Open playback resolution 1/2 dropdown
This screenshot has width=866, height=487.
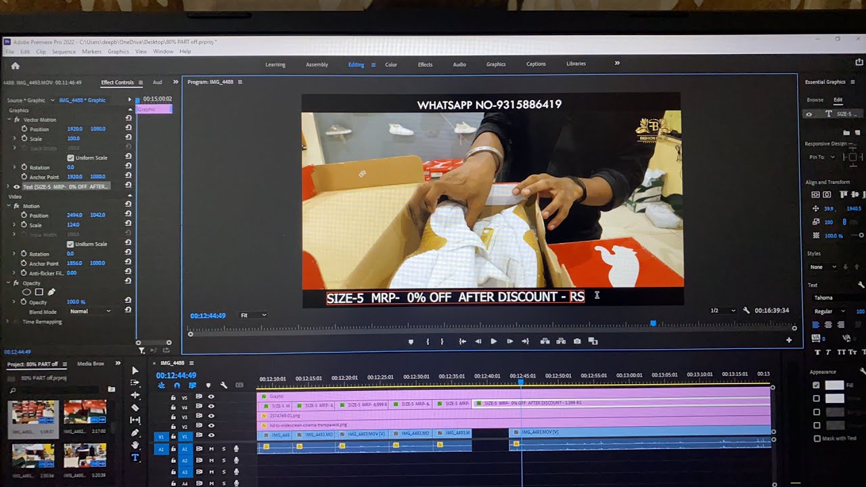723,310
